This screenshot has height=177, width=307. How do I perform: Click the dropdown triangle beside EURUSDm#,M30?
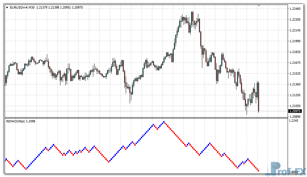click(7, 8)
